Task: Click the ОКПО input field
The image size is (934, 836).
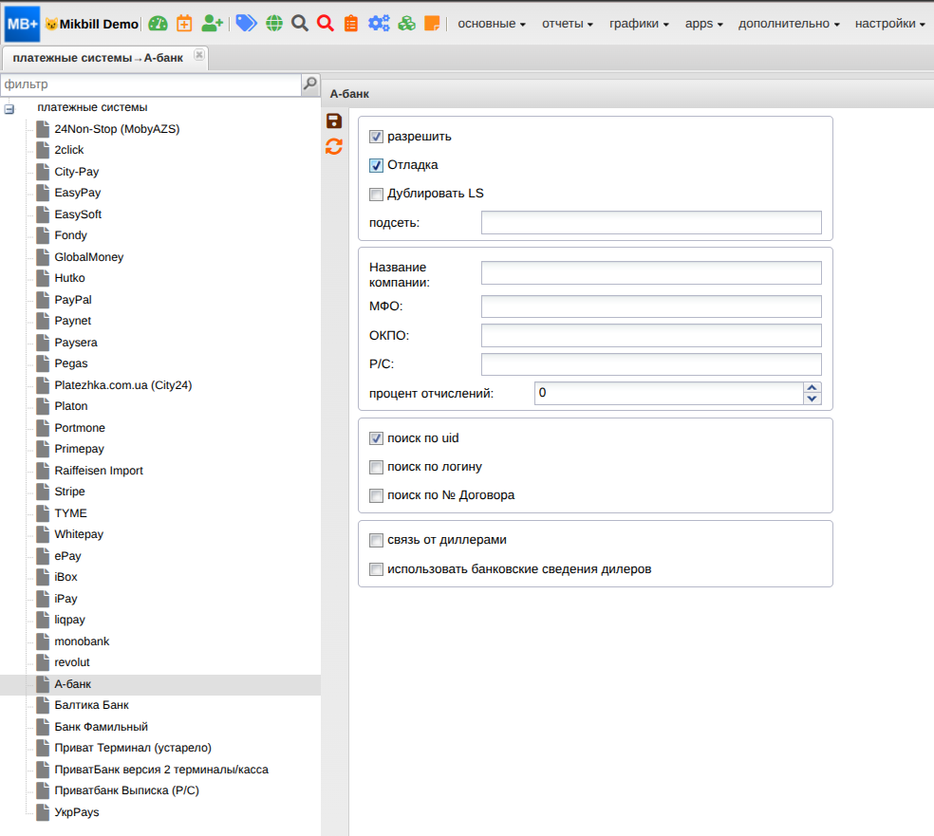Action: click(651, 335)
